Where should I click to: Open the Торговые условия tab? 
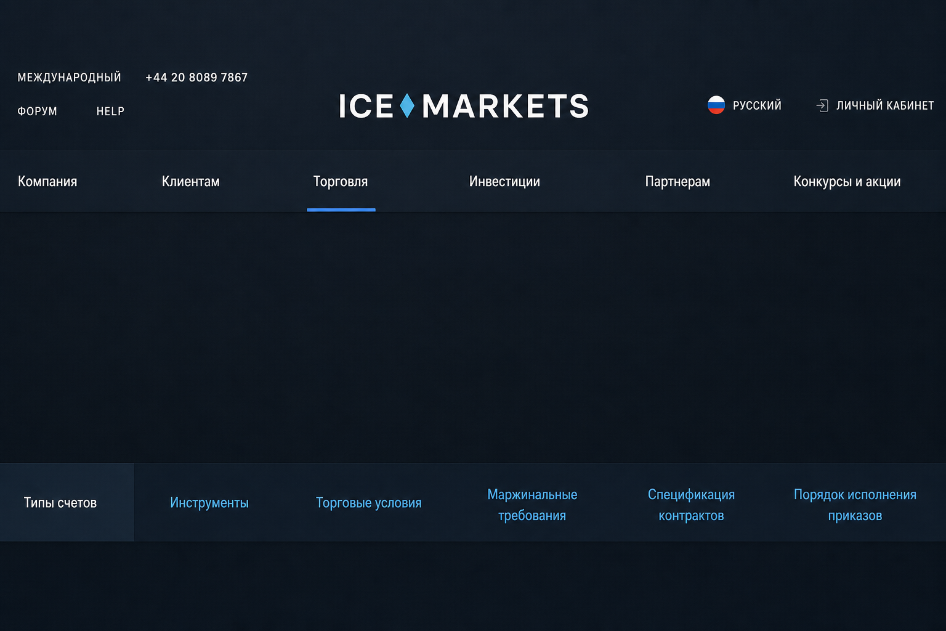point(369,503)
